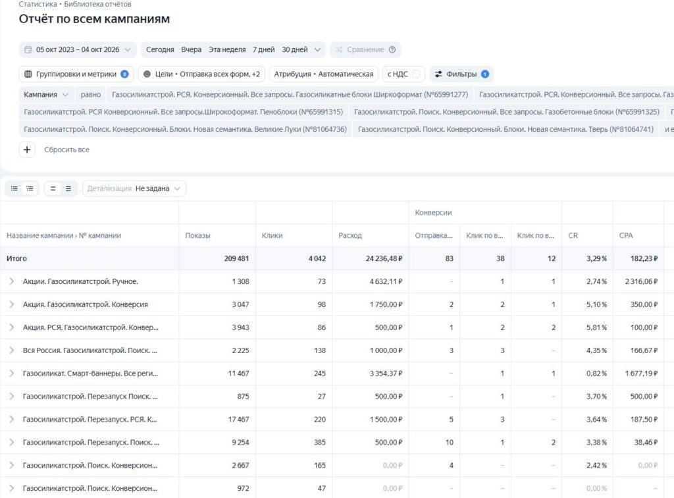Image resolution: width=674 pixels, height=498 pixels.
Task: Expand the Газосиликат. Смарт-баннеры row
Action: tap(12, 373)
